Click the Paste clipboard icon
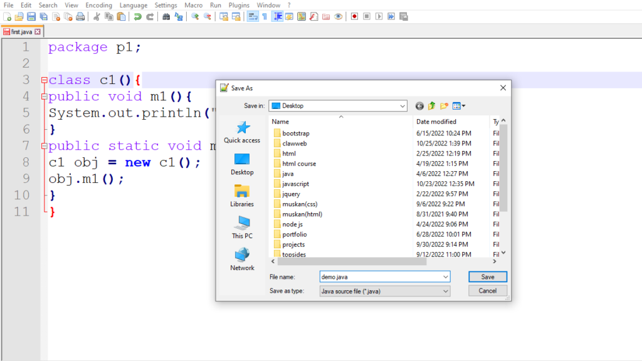 pos(121,17)
